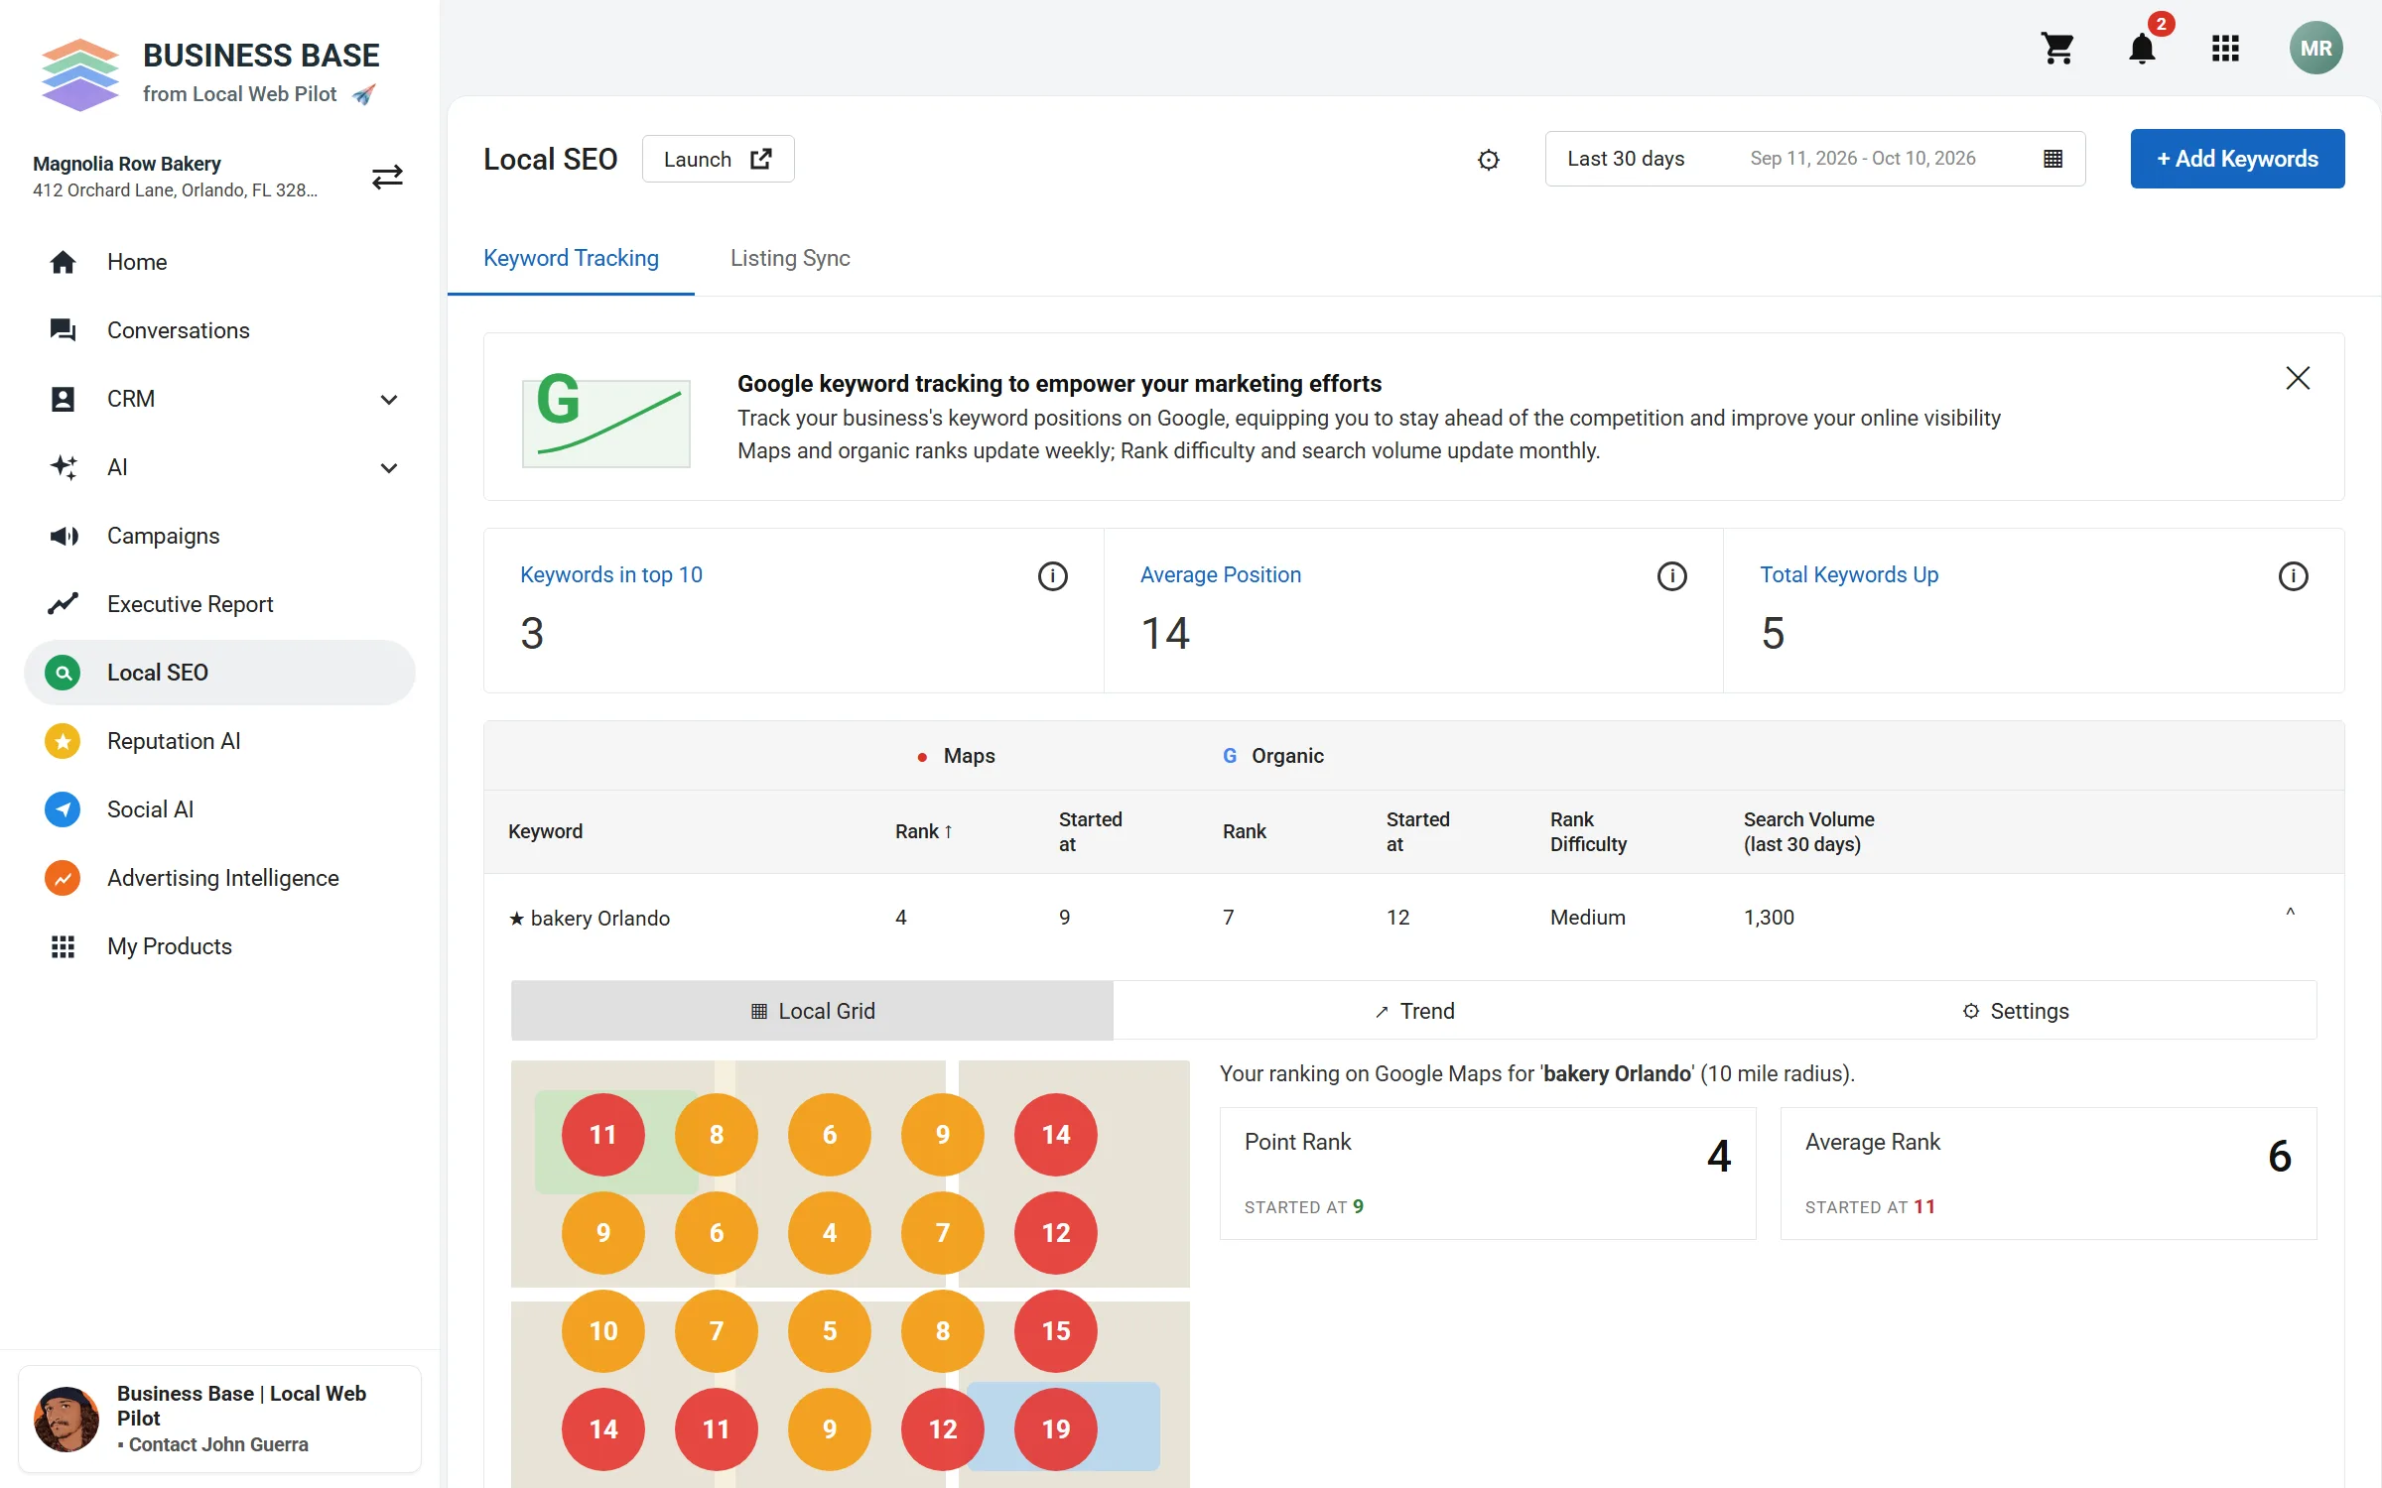The image size is (2382, 1488).
Task: Click the 1,300 search volume value
Action: pyautogui.click(x=1769, y=918)
